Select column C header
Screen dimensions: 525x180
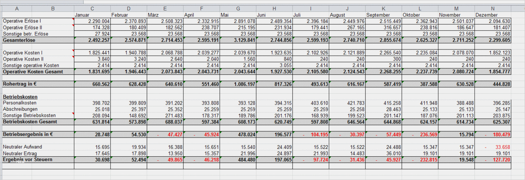click(x=92, y=8)
